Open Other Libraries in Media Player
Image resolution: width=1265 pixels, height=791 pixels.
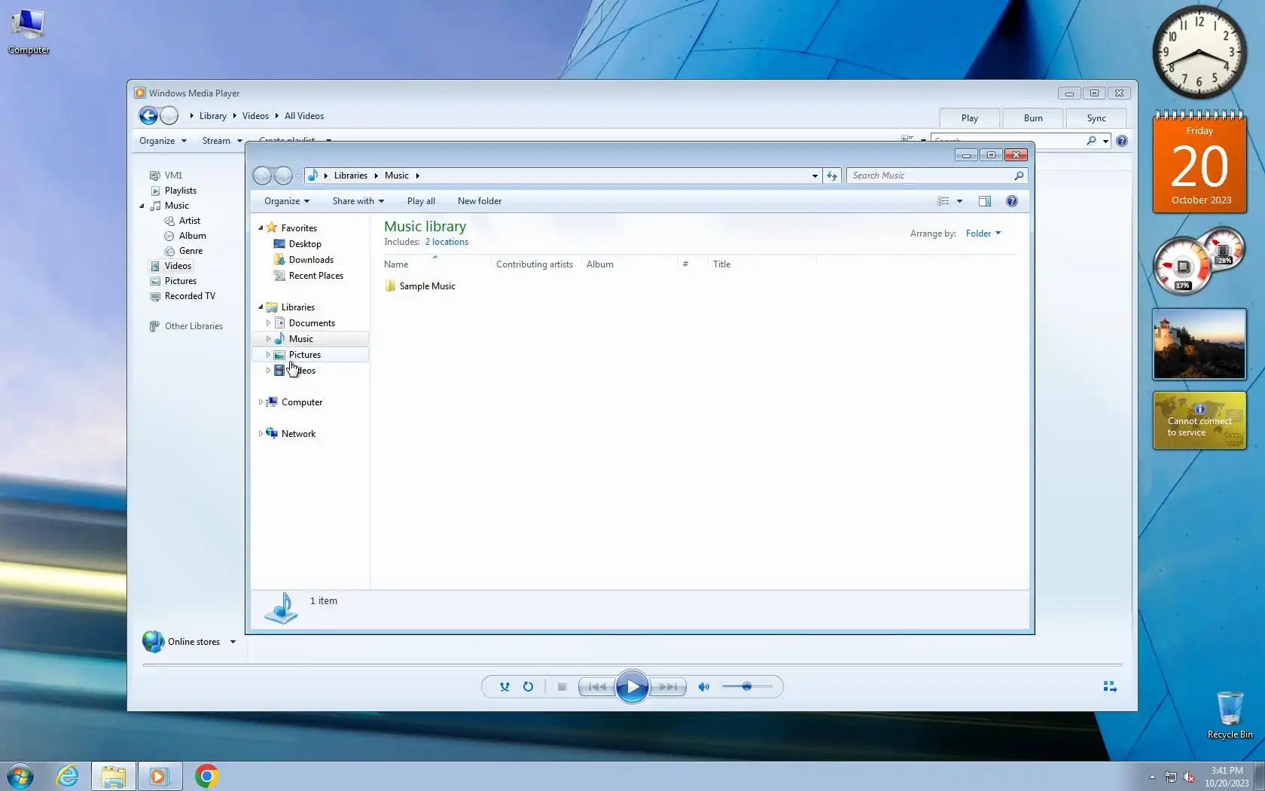(194, 326)
